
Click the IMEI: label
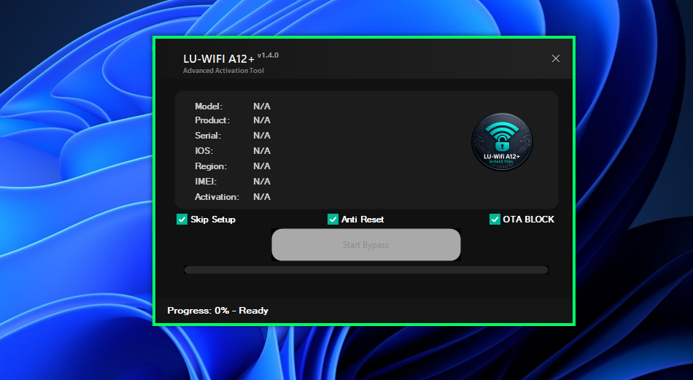click(206, 181)
